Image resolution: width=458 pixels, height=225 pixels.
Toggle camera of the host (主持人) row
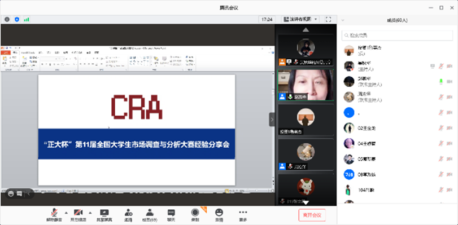point(450,66)
